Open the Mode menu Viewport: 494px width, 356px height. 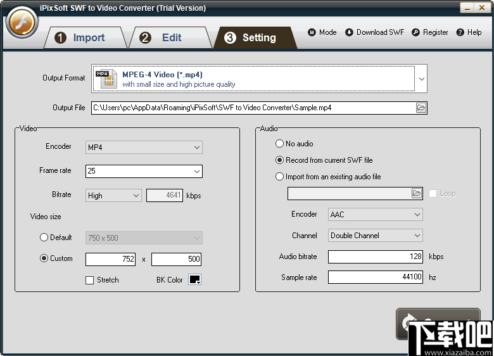322,32
